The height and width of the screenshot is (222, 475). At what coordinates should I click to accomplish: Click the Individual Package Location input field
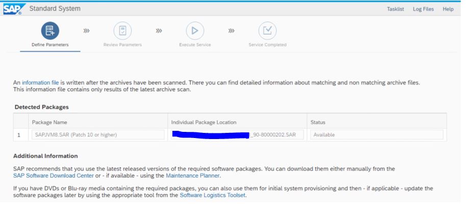click(237, 134)
